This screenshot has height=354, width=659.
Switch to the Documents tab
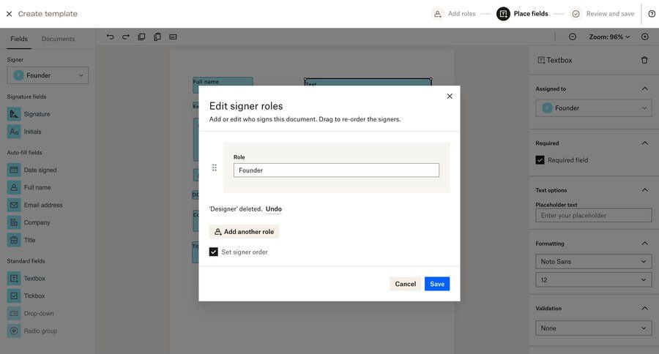click(x=58, y=39)
